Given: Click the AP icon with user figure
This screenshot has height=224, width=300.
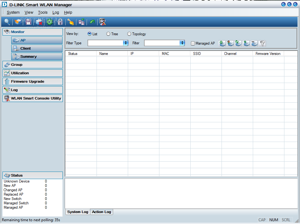Looking at the screenshot, I should (230, 43).
